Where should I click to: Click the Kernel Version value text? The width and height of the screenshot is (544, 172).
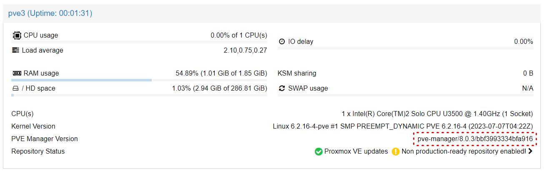pos(403,126)
